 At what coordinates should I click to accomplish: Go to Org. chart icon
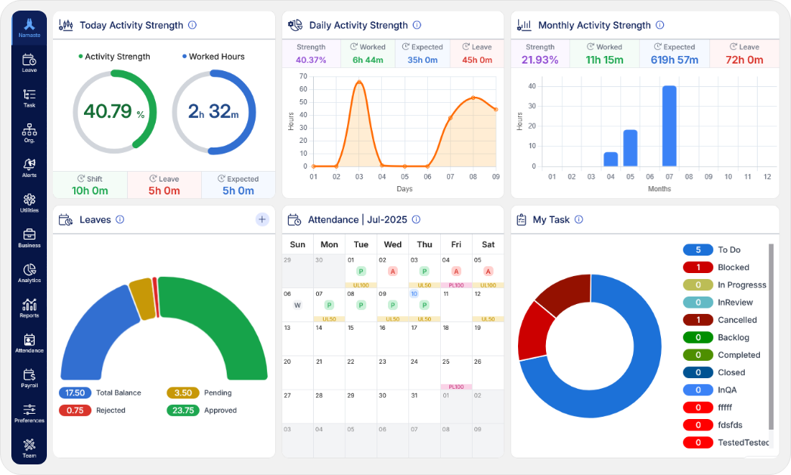pyautogui.click(x=29, y=132)
